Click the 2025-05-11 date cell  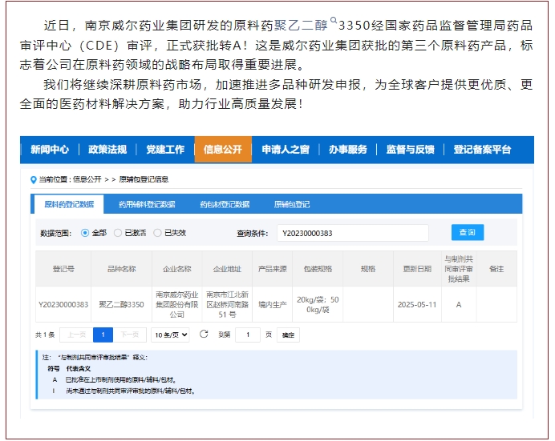click(x=417, y=304)
